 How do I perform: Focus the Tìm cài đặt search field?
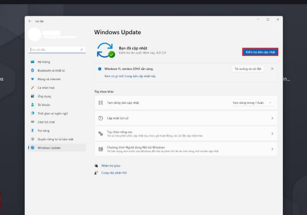coord(57,50)
